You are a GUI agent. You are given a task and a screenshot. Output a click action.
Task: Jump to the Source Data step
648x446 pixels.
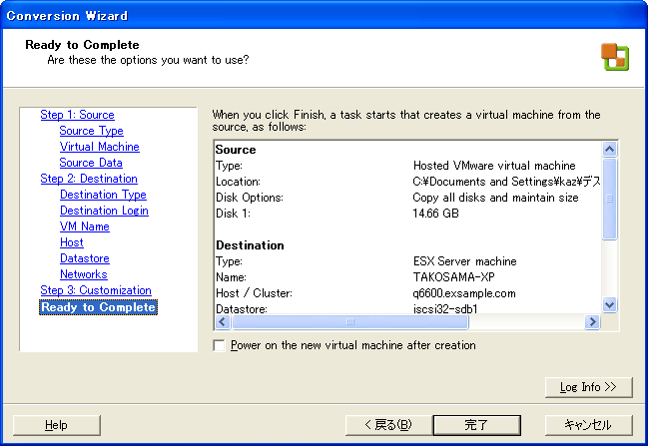(x=91, y=163)
